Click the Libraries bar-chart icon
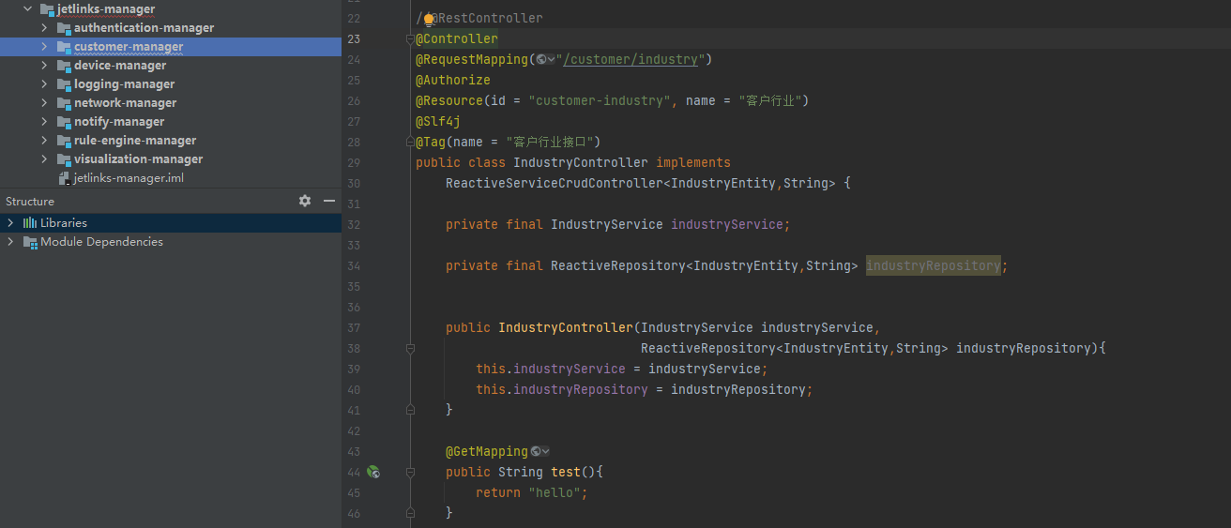The width and height of the screenshot is (1231, 528). 30,223
